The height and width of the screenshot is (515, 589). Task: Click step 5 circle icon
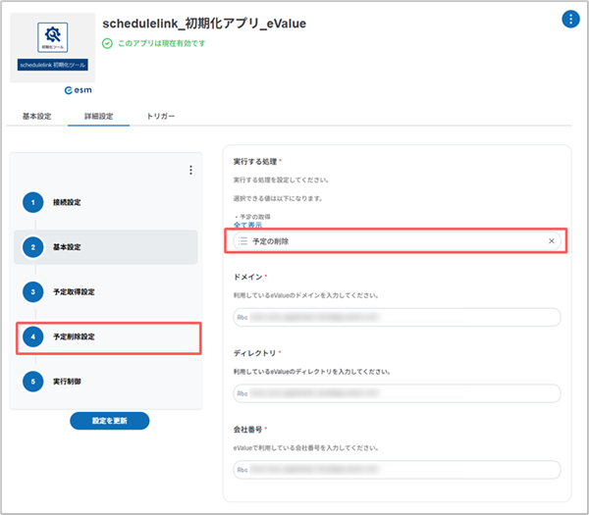point(31,381)
